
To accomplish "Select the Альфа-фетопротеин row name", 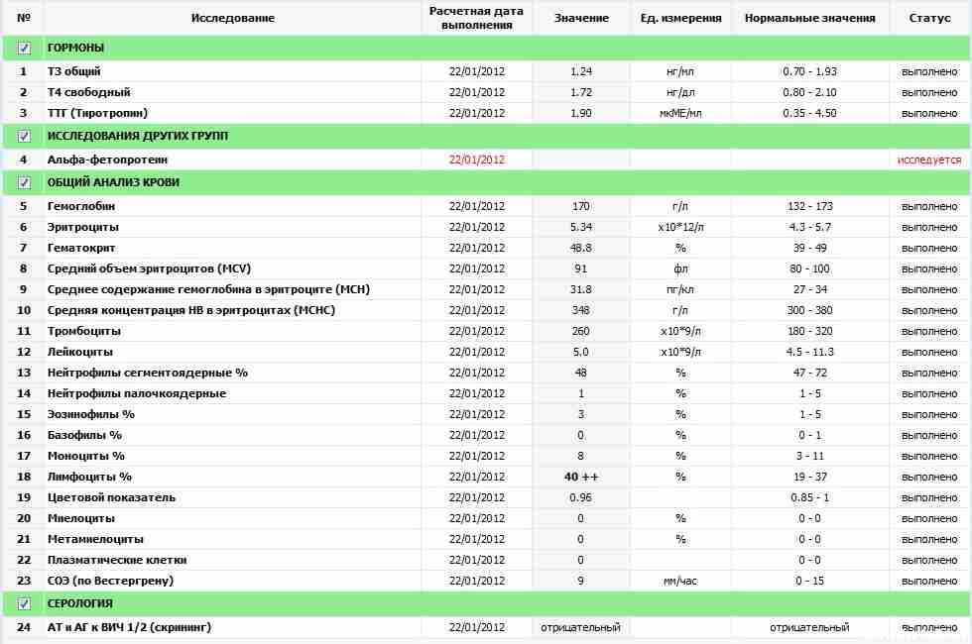I will coord(107,160).
